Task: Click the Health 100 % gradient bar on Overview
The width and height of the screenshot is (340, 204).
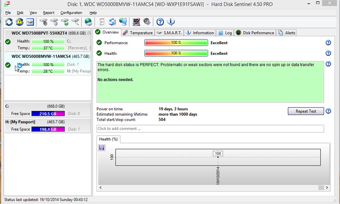Action: point(176,53)
